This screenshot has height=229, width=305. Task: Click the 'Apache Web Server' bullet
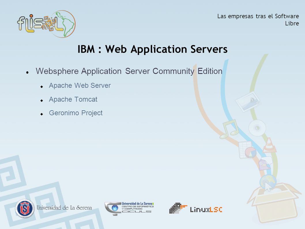click(x=80, y=85)
